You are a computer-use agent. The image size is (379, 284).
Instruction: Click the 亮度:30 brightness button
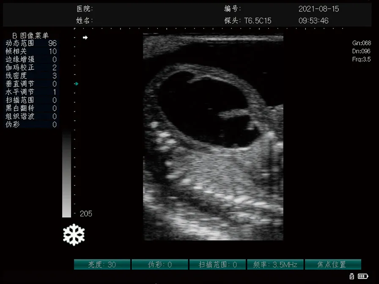(x=102, y=264)
